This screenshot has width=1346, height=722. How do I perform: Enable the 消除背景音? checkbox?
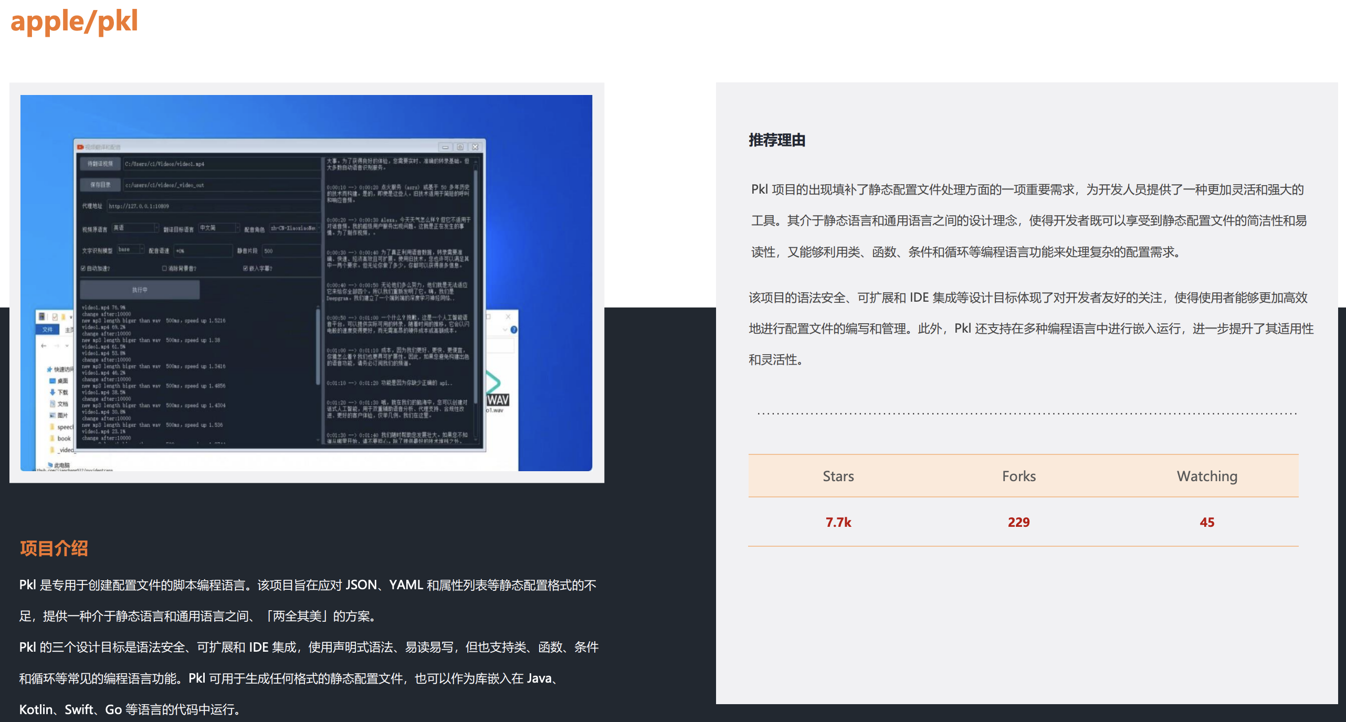point(164,269)
